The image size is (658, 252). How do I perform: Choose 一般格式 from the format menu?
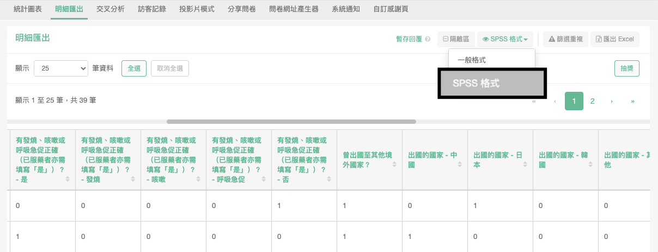(472, 60)
